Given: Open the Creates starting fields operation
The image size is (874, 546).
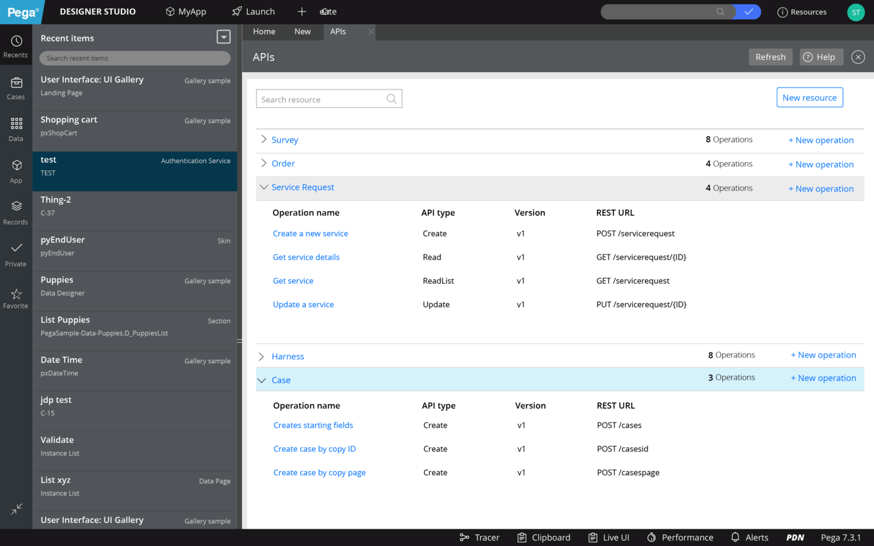Looking at the screenshot, I should pyautogui.click(x=313, y=425).
